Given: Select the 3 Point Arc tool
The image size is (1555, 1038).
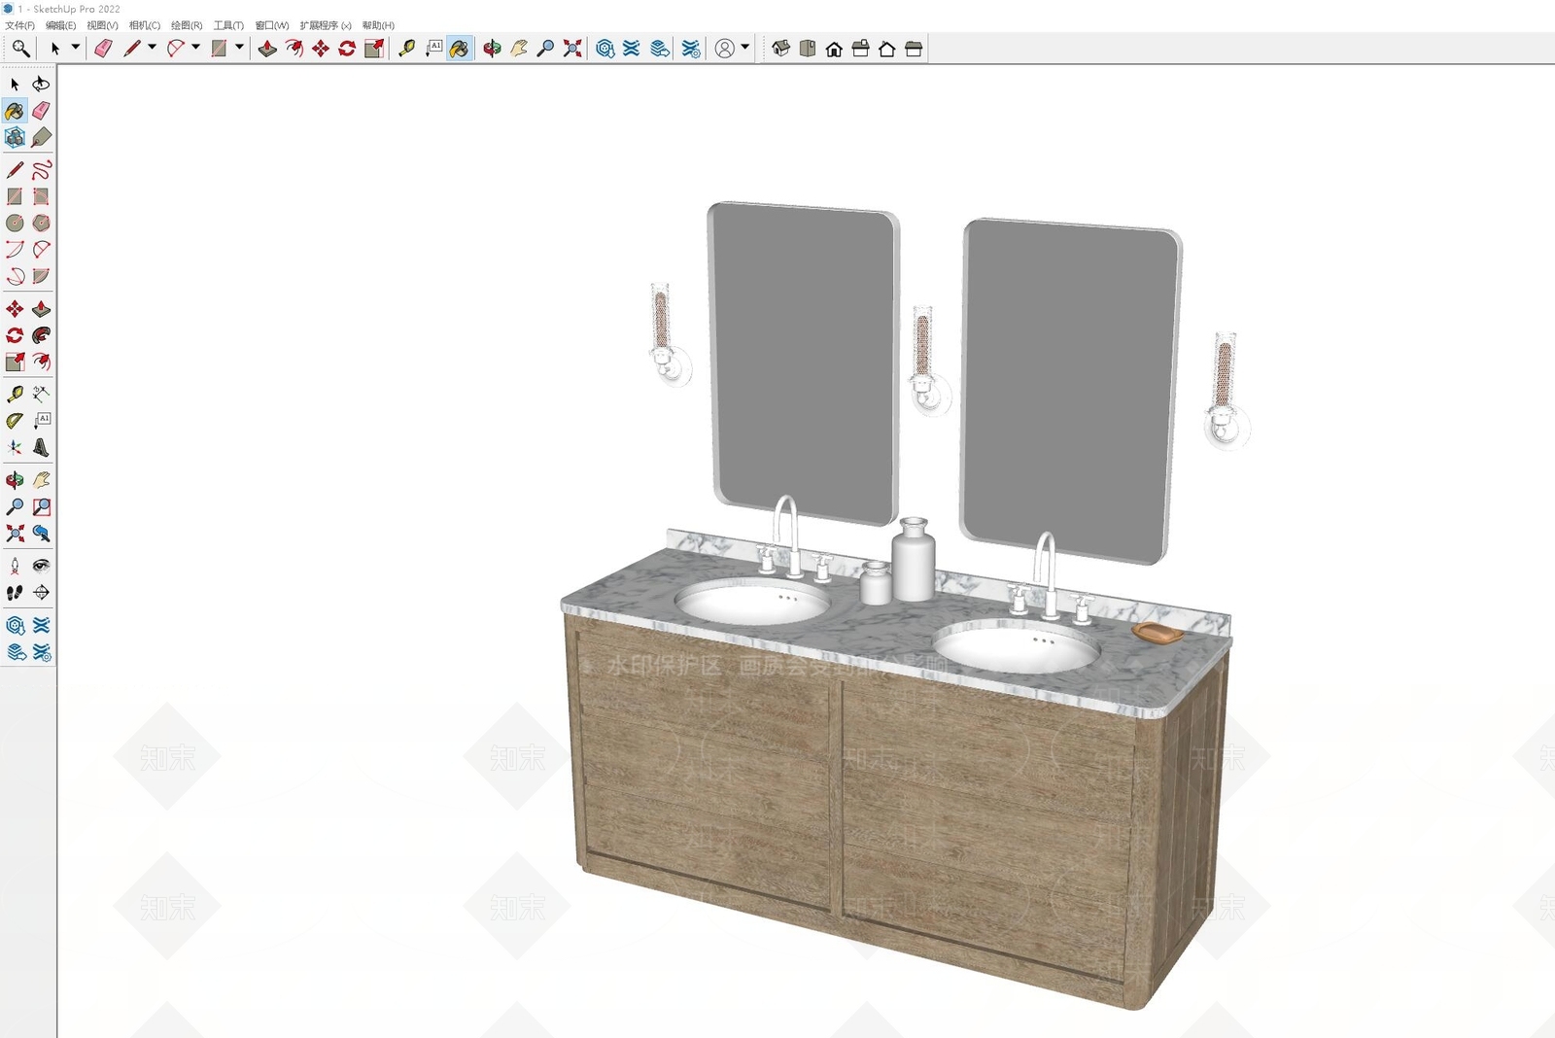Looking at the screenshot, I should pos(15,276).
